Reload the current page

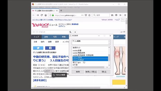tap(42, 15)
